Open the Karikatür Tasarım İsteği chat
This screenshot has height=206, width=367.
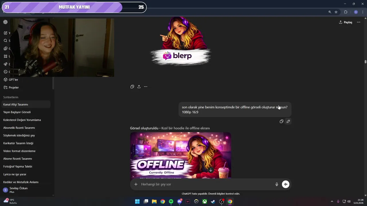click(x=26, y=143)
